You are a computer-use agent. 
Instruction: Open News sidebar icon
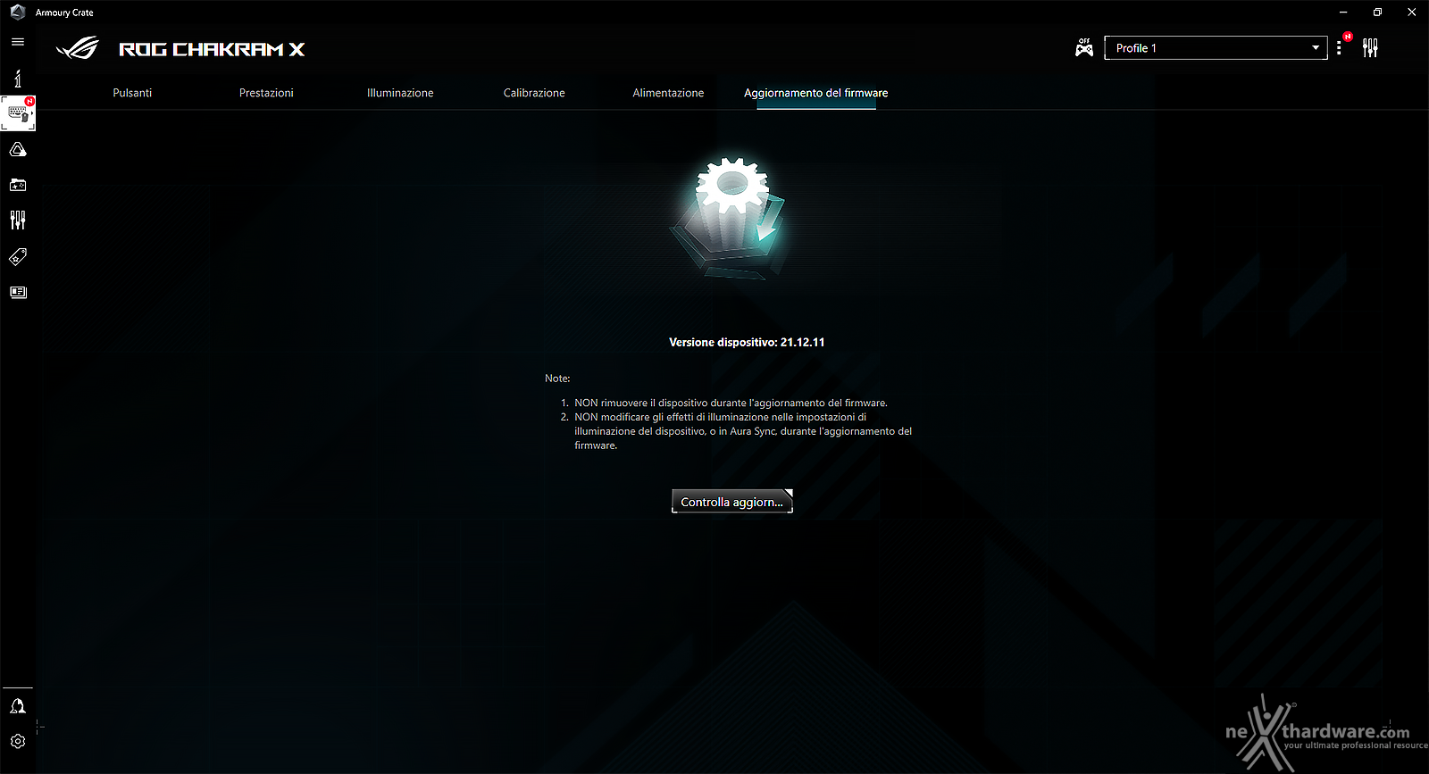click(18, 292)
